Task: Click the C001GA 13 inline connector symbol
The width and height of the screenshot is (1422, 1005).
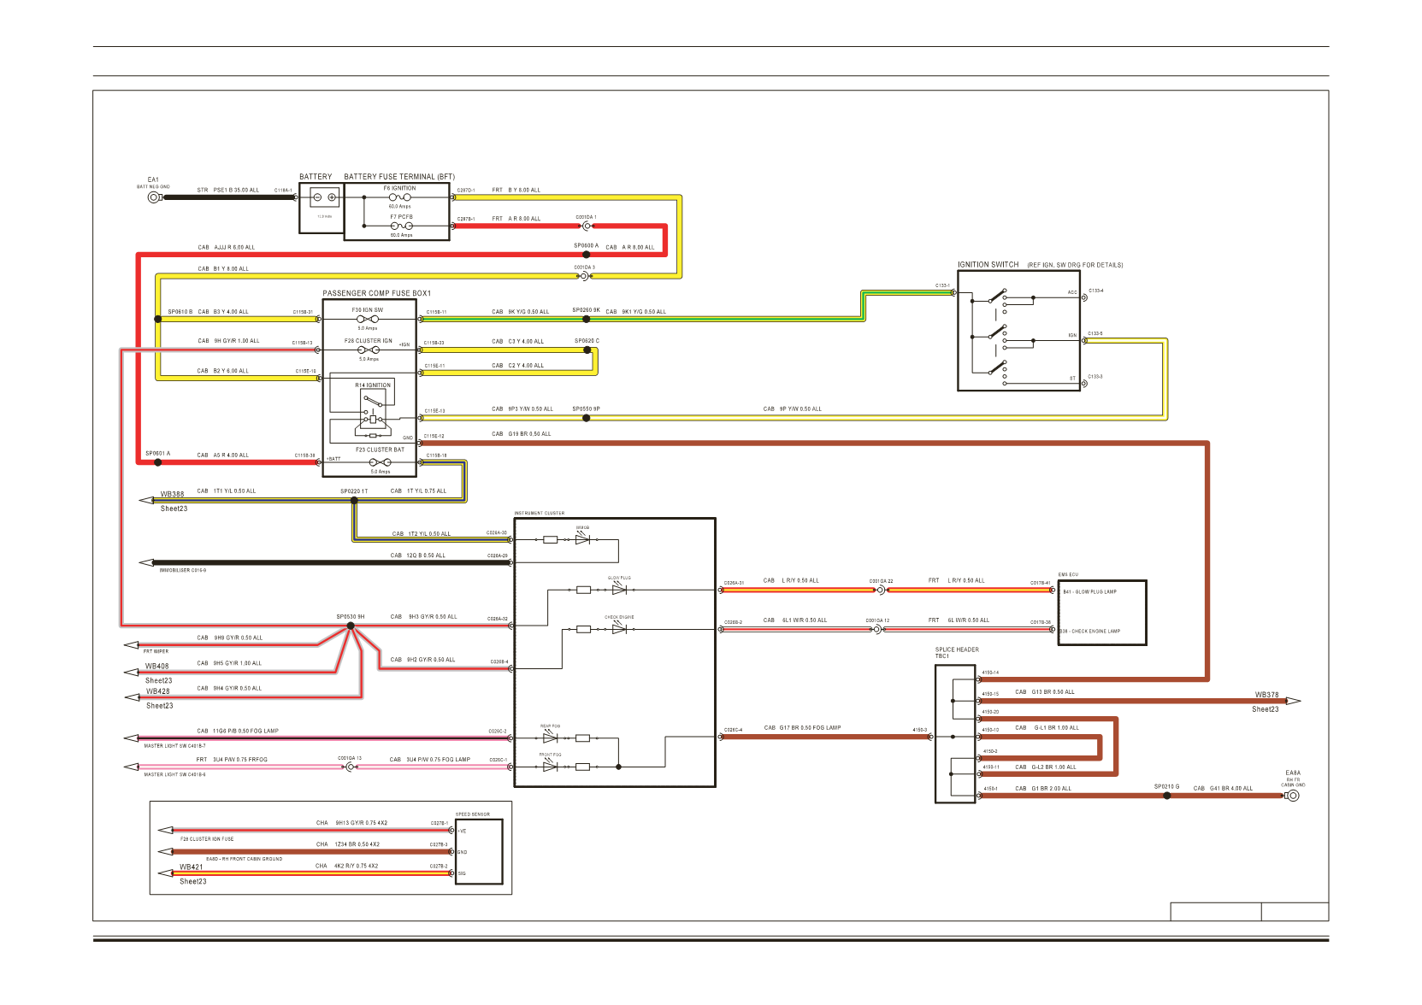Action: pos(350,767)
